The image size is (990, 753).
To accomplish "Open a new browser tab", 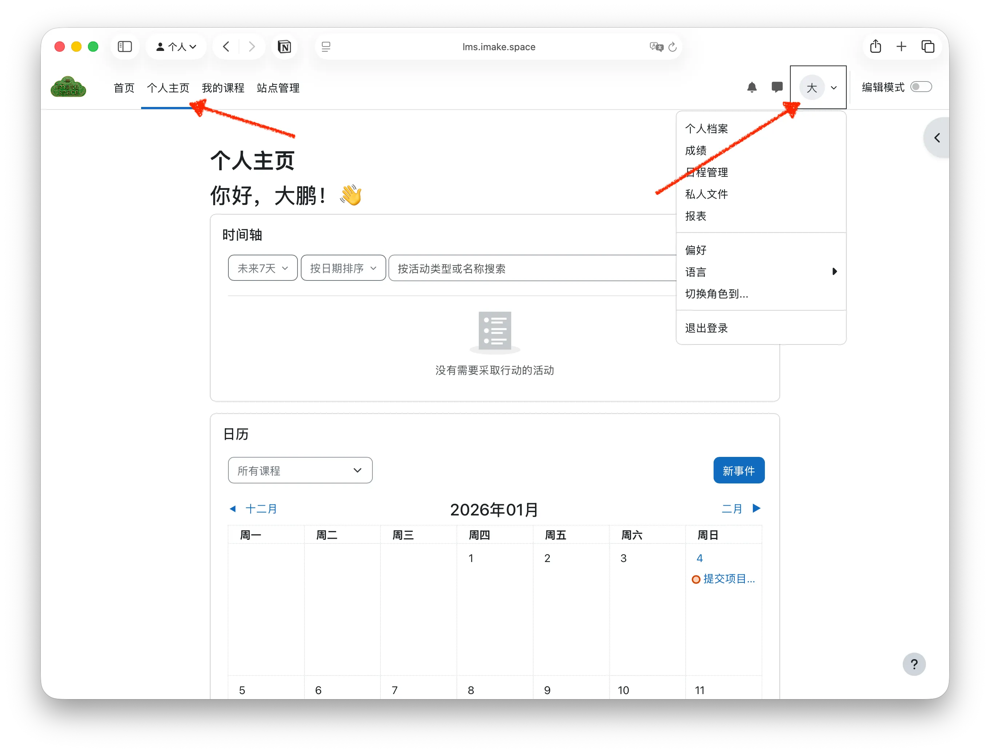I will coord(902,46).
